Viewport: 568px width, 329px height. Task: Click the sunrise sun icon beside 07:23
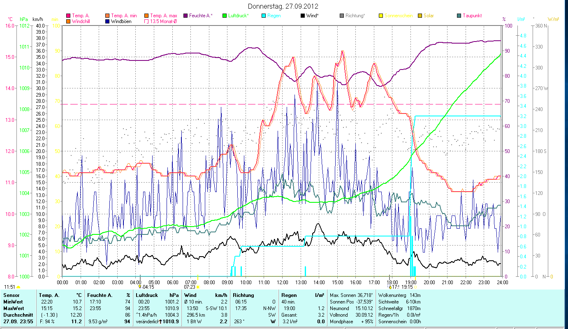(x=198, y=287)
